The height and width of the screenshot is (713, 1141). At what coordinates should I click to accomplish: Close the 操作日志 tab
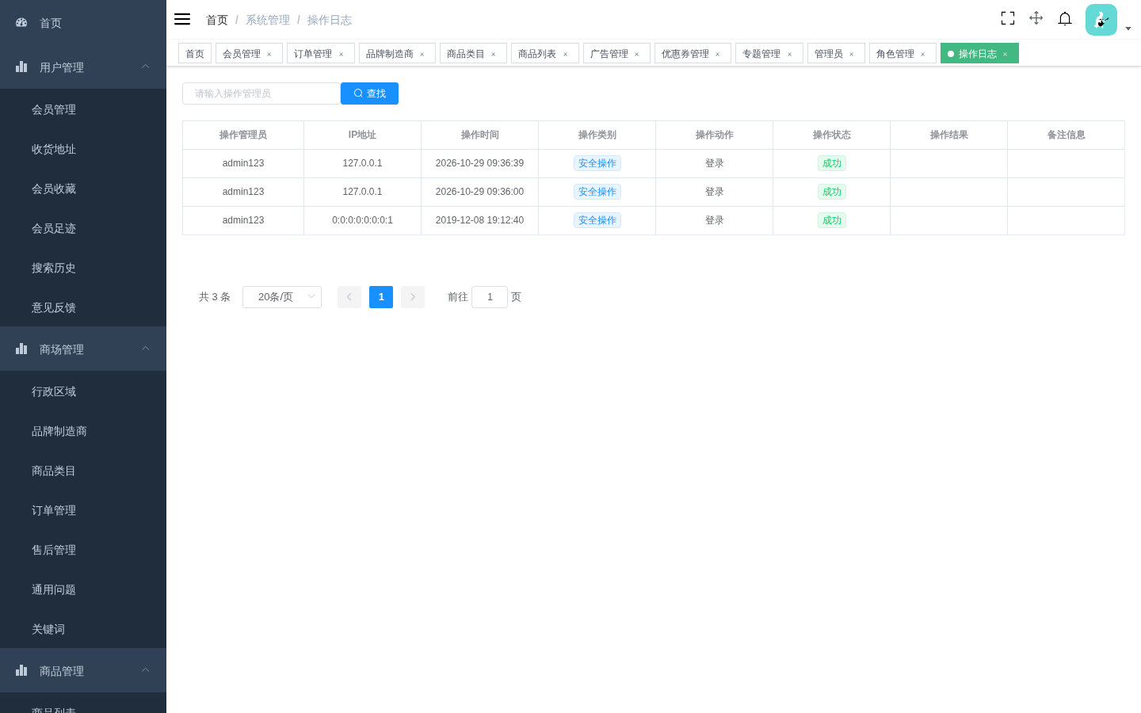click(x=1006, y=54)
